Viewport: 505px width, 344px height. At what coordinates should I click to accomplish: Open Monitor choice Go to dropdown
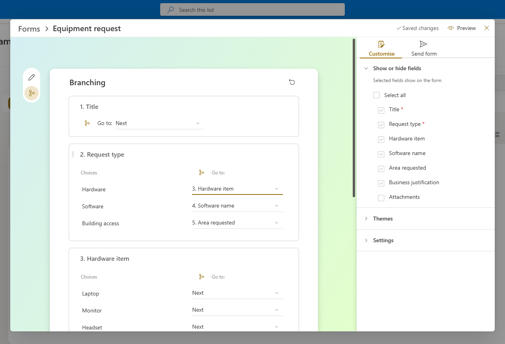coord(238,310)
